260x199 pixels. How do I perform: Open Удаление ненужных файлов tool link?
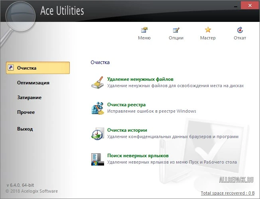[140, 79]
